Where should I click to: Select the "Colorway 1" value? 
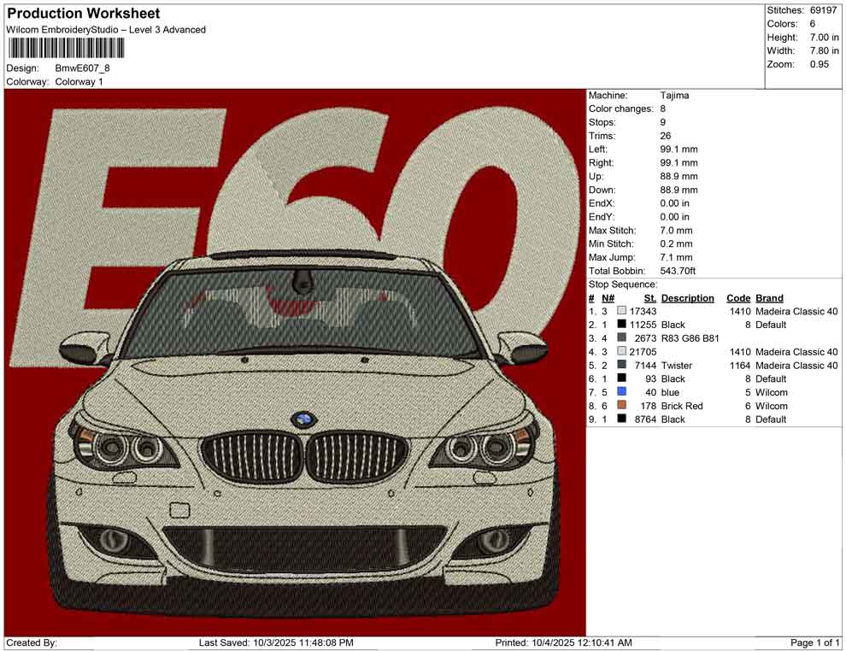[79, 82]
